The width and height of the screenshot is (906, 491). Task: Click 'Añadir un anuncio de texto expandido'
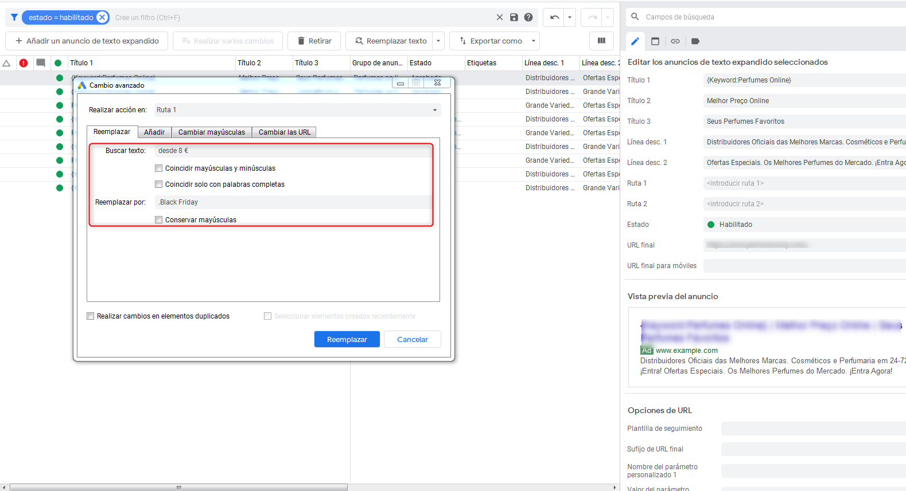tap(87, 41)
